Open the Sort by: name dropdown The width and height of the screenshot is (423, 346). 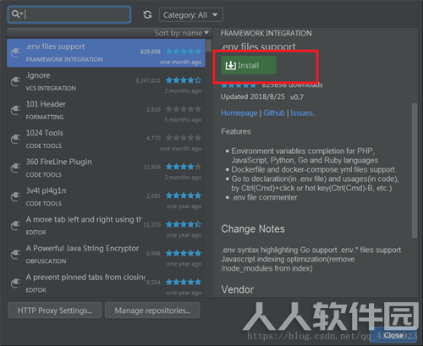pos(181,33)
